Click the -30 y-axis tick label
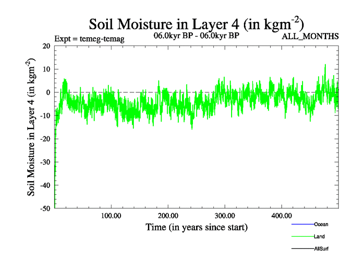 point(45,162)
